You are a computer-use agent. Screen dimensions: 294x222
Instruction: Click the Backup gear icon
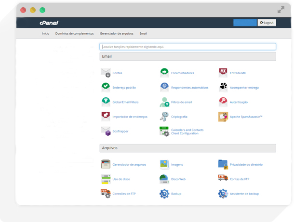pos(164,194)
